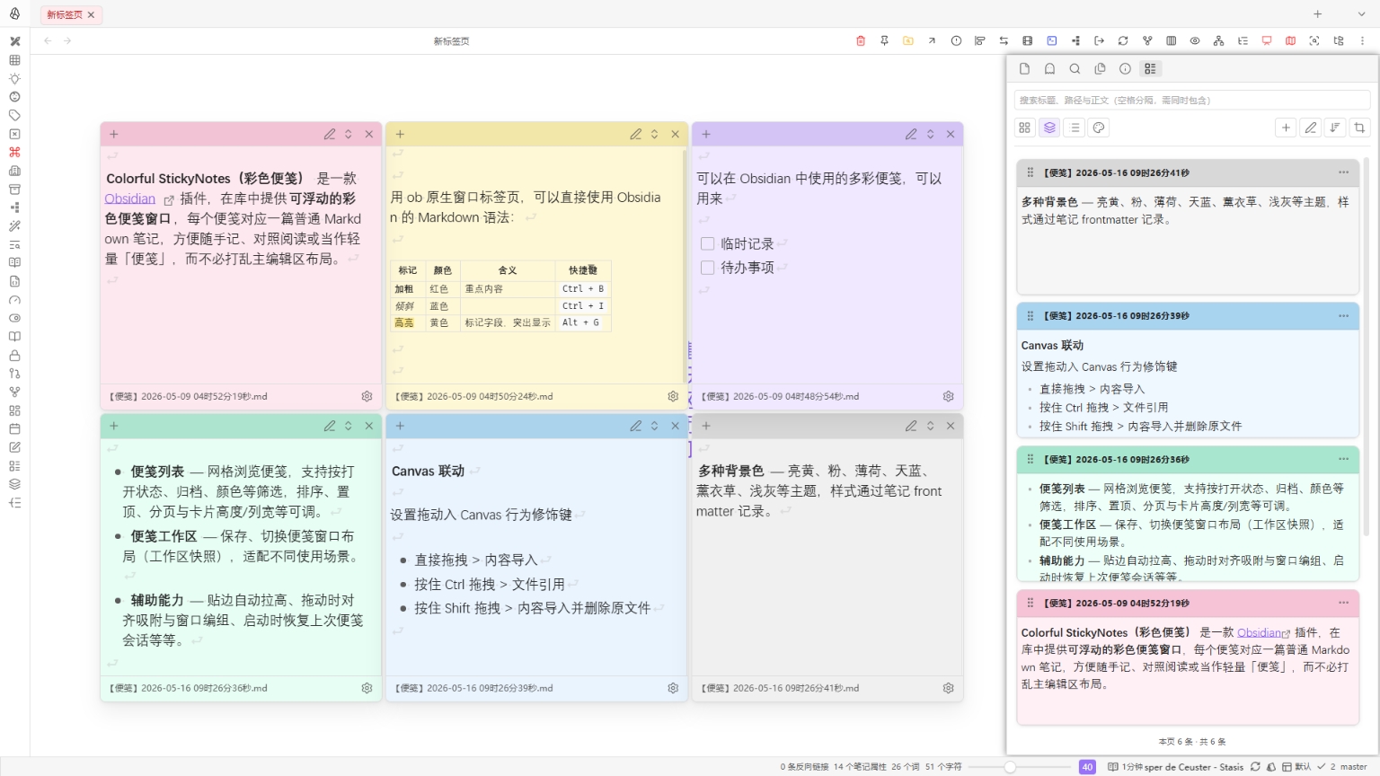This screenshot has width=1380, height=776.
Task: Focus the sticky note search field
Action: point(1192,100)
